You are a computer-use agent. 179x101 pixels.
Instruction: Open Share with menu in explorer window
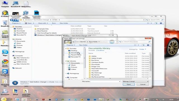tap(43, 23)
